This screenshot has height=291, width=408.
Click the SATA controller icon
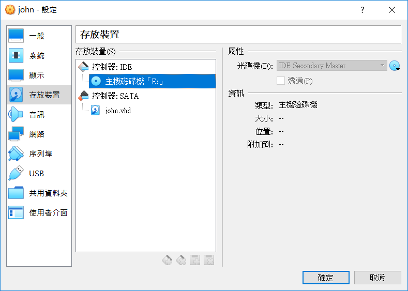click(x=83, y=96)
